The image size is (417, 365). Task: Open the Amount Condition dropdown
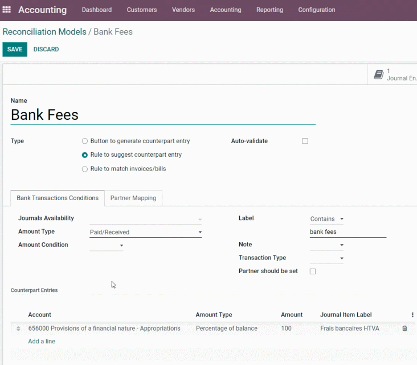pos(107,245)
